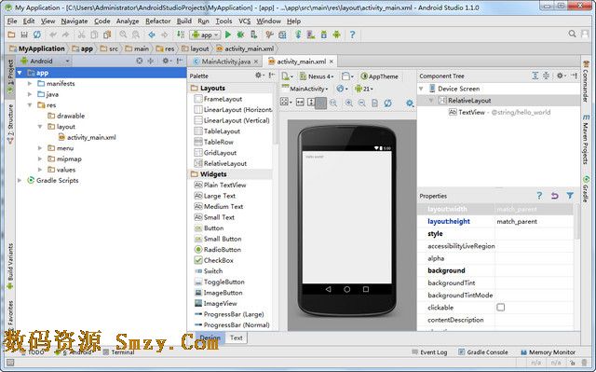Click Component Tree settings gear icon
The width and height of the screenshot is (596, 372).
pos(561,76)
